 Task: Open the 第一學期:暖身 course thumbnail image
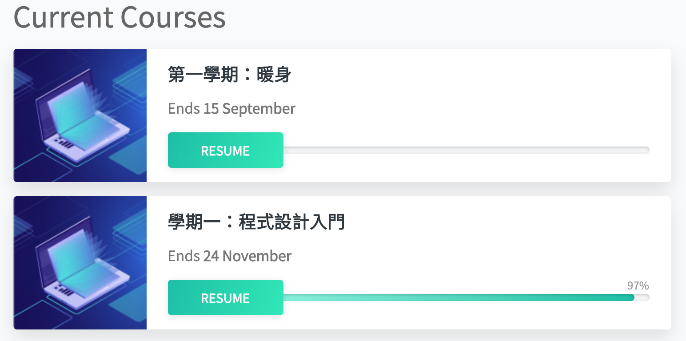[80, 115]
